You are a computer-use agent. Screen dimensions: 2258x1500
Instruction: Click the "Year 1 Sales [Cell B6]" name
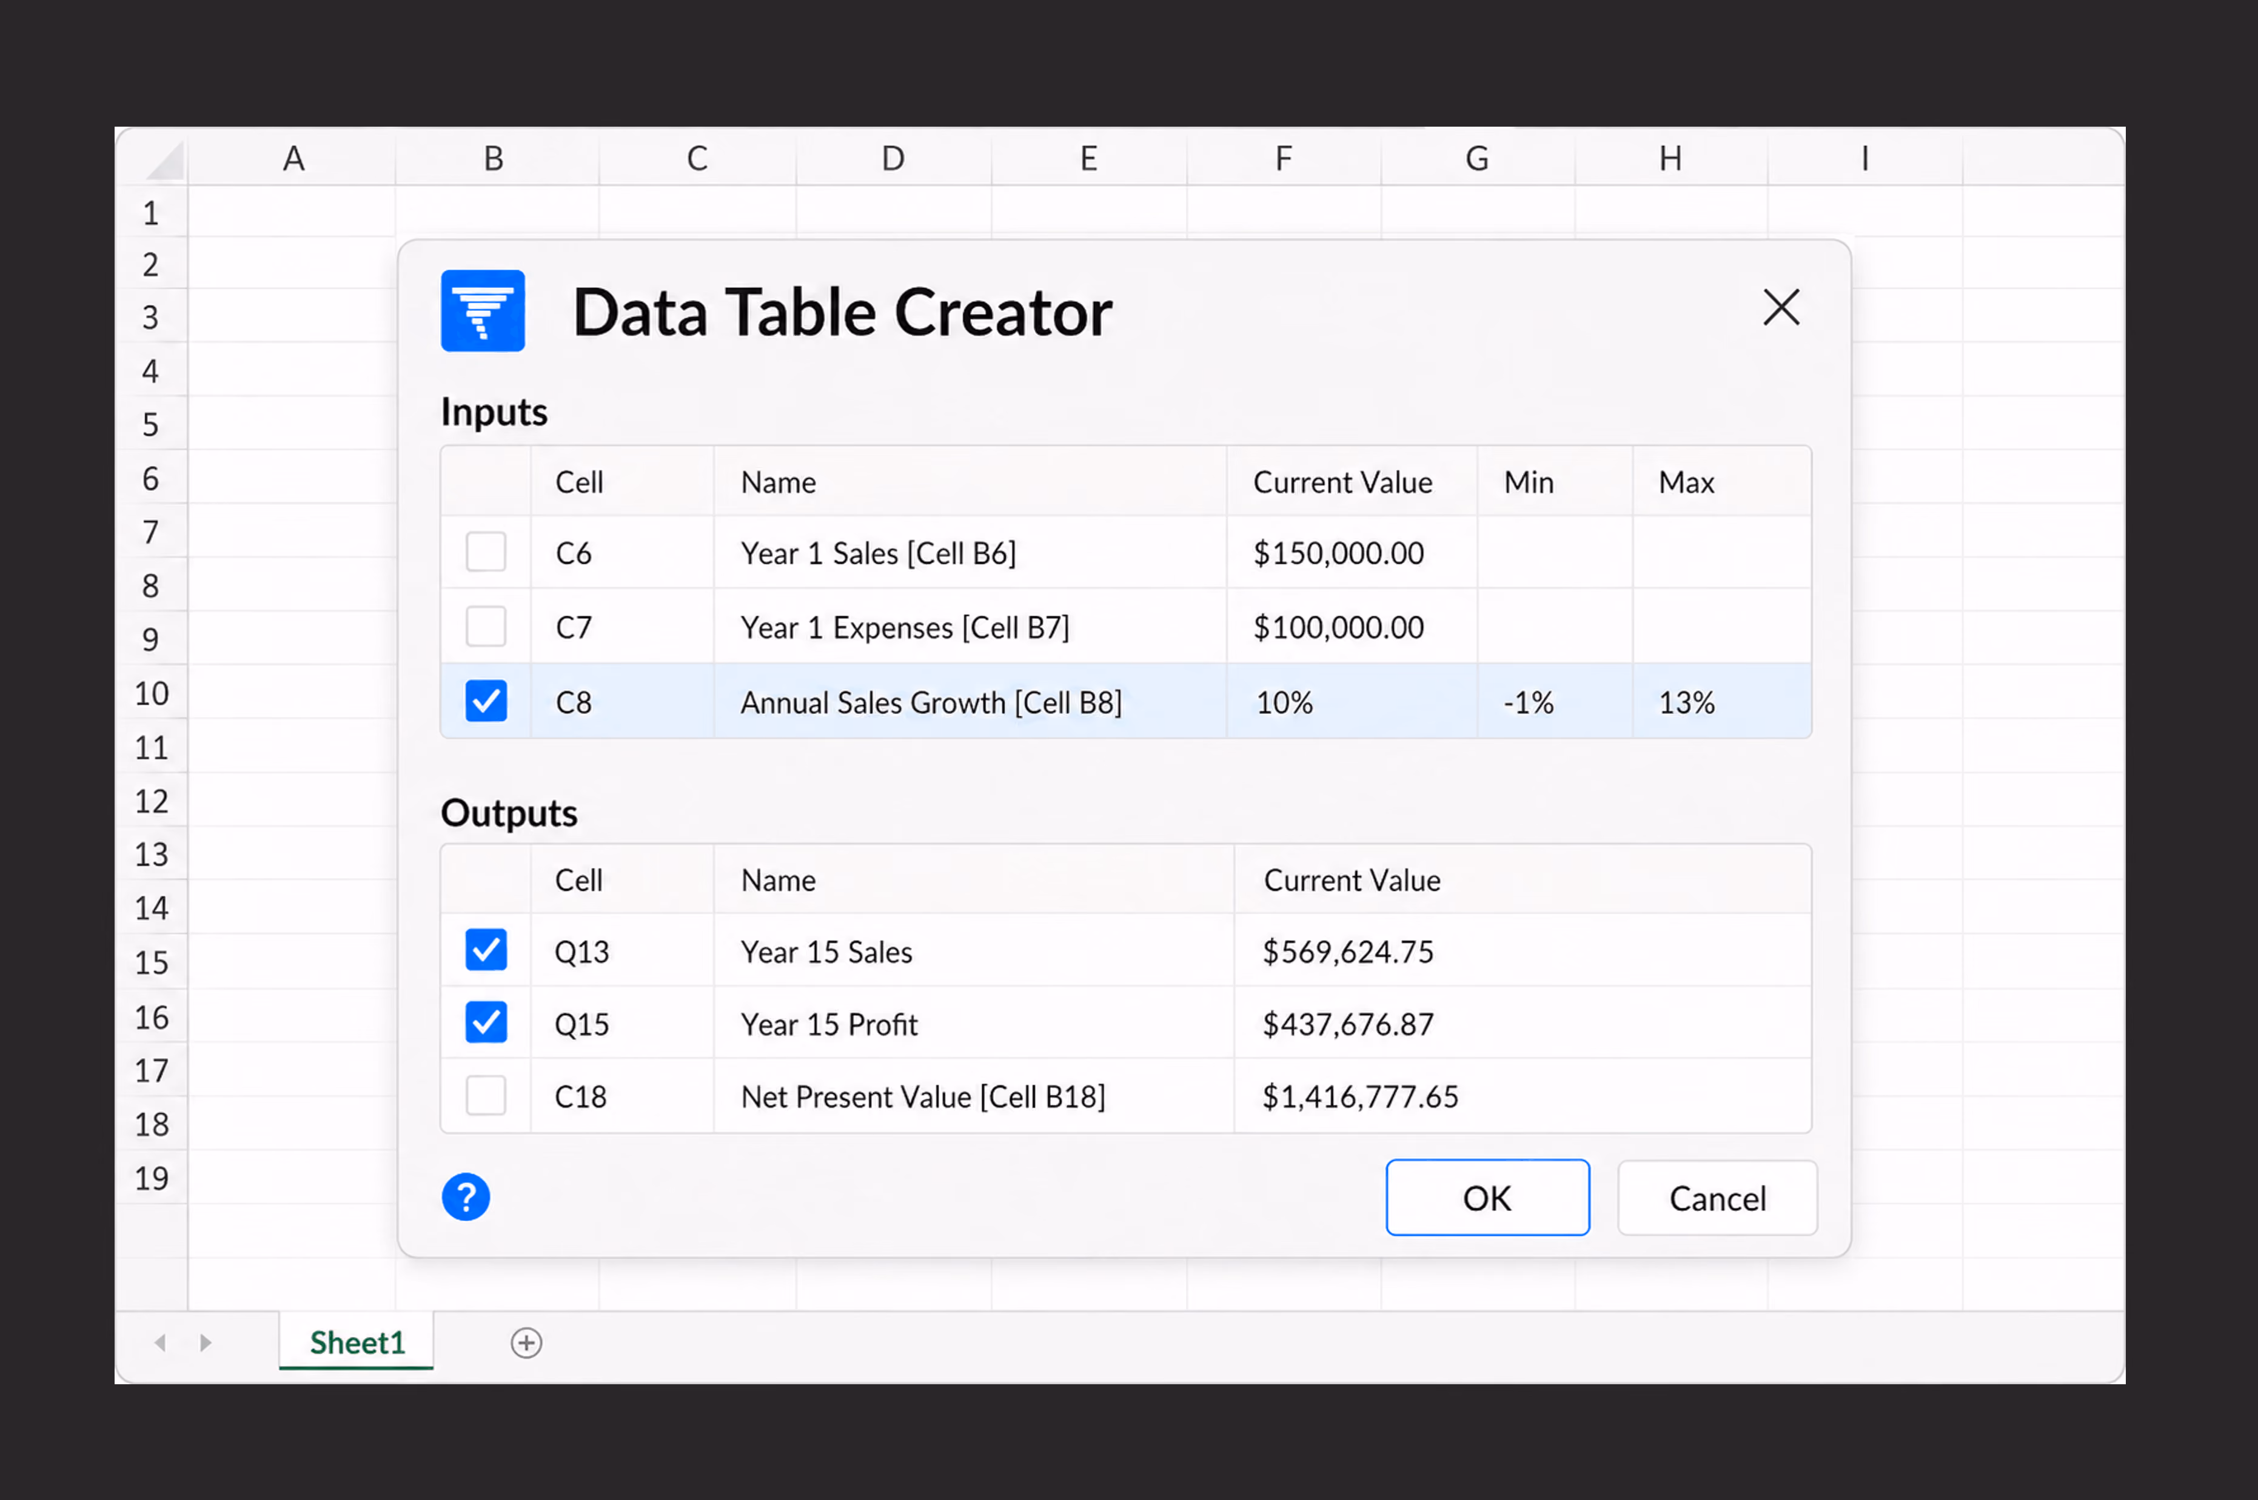point(879,553)
